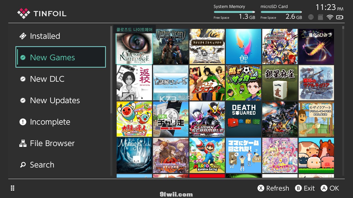This screenshot has height=198, width=353.
Task: Choose Mario + Rabbids Kingdom Battle thumbnail
Action: pos(207,155)
